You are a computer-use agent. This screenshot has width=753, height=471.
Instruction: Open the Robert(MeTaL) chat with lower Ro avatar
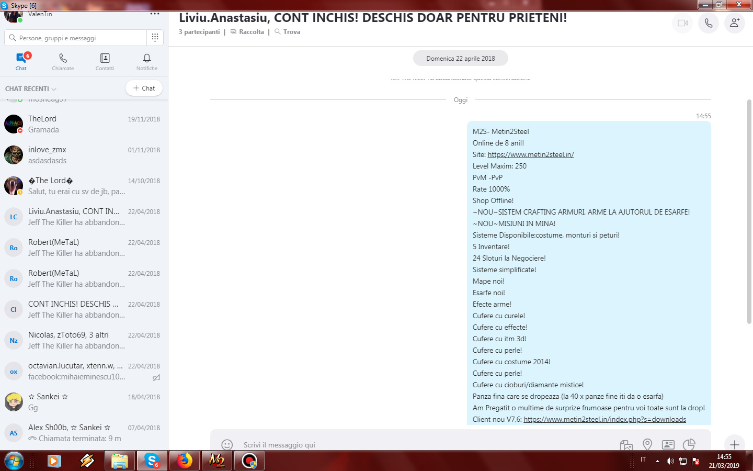[x=84, y=278]
